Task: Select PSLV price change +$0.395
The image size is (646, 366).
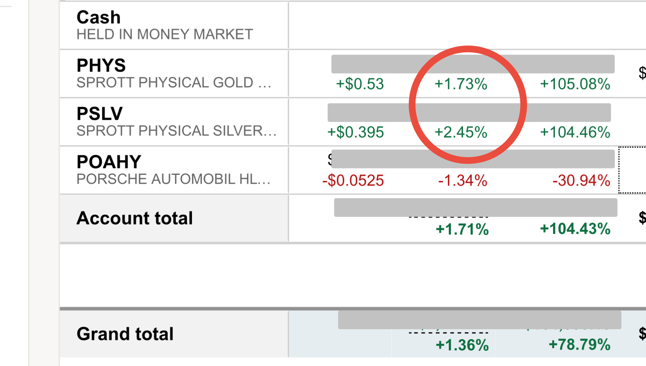Action: point(355,132)
